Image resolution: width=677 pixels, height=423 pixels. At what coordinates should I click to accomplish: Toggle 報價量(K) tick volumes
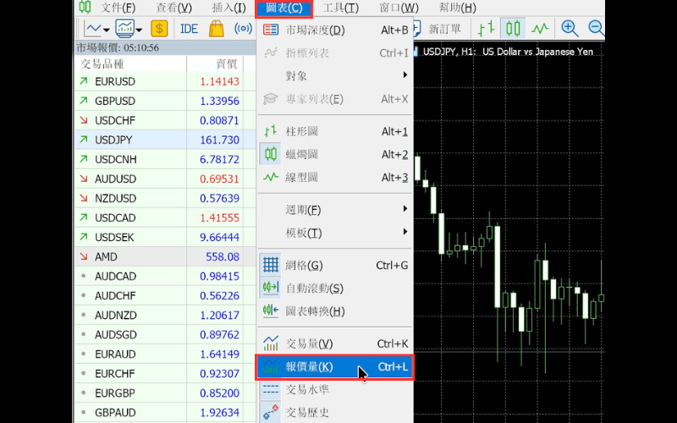[x=335, y=367]
